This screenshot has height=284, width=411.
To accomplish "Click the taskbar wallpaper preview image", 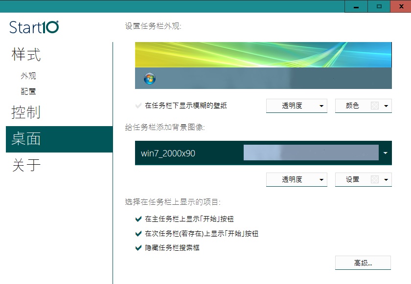I will click(263, 55).
